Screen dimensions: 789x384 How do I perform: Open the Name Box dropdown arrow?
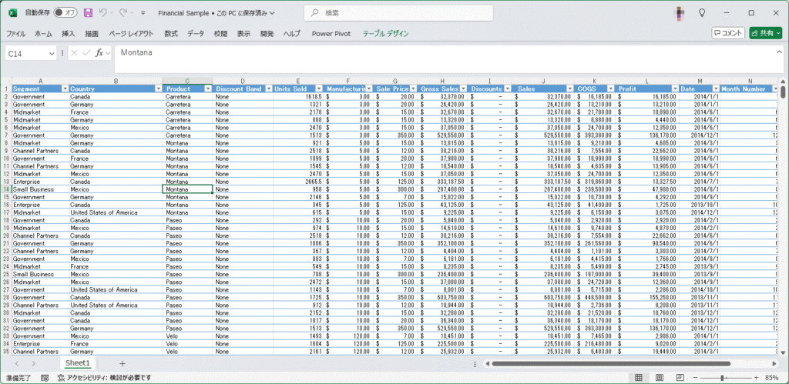52,53
